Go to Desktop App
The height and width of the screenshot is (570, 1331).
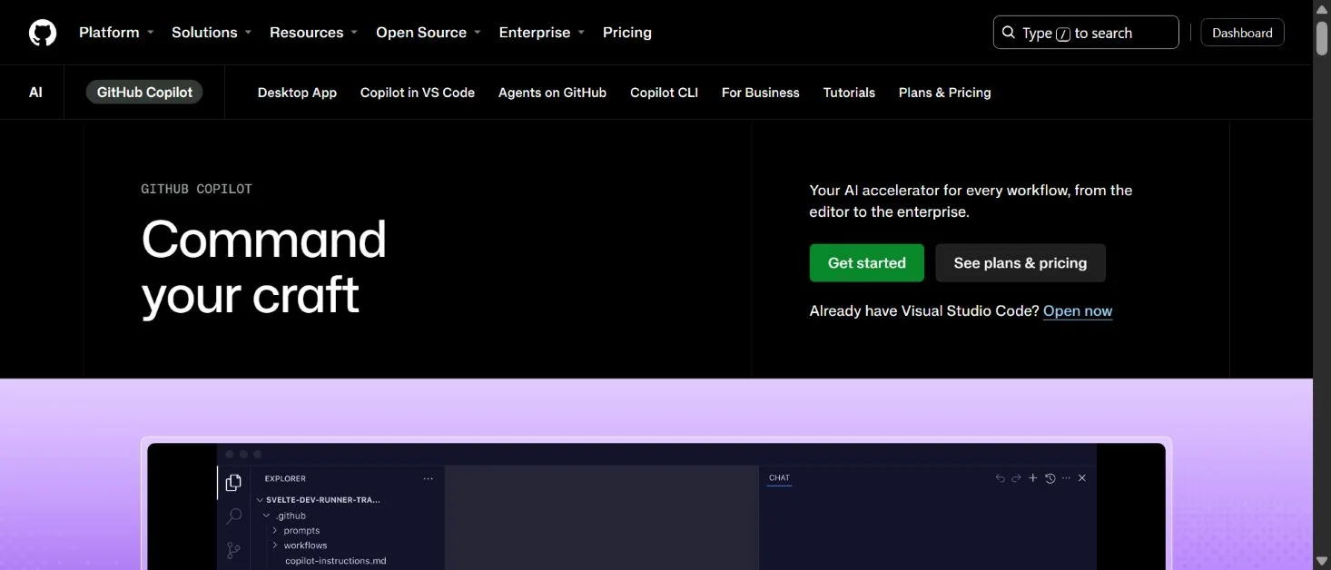point(297,93)
